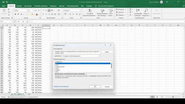Click the Increase Font Size icon
This screenshot has height=104, width=185.
tap(36, 10)
